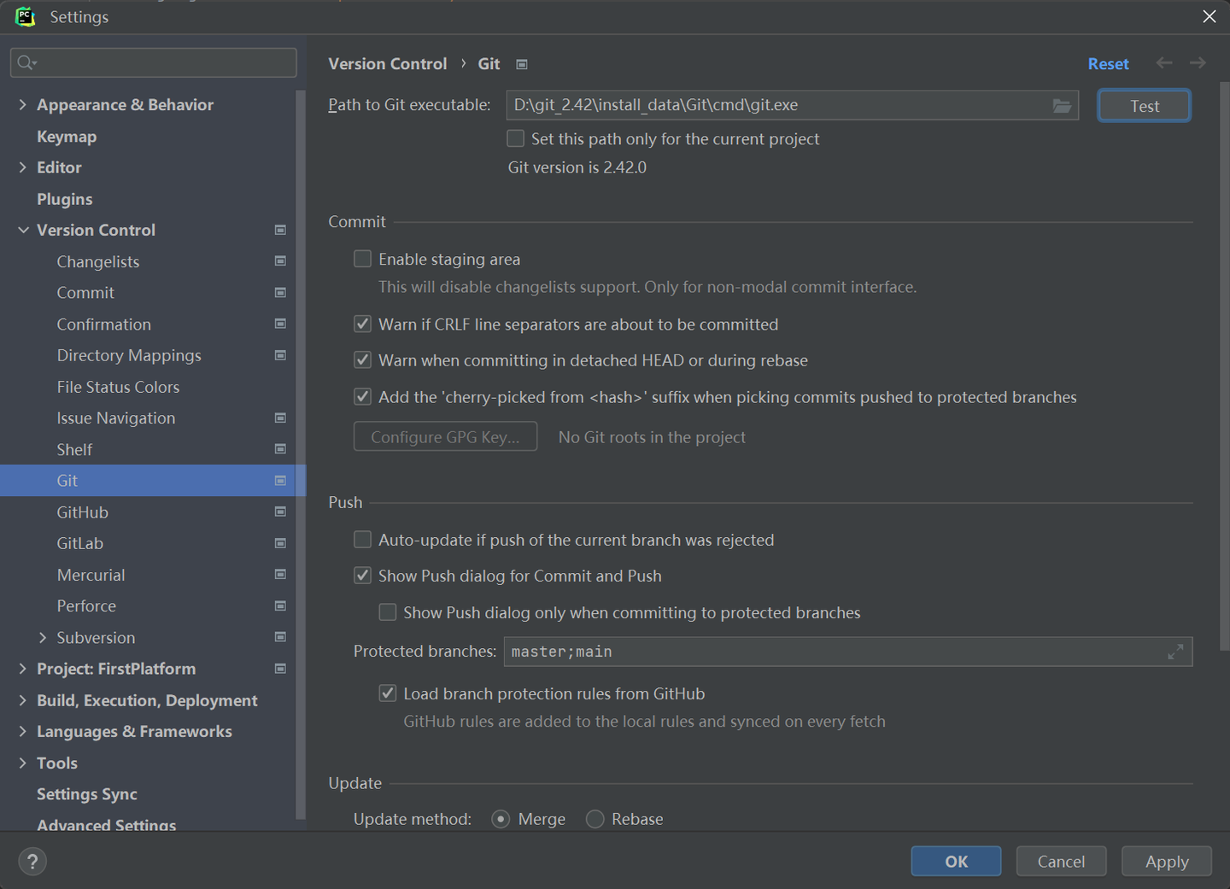Expand the Appearance & Behavior section
The height and width of the screenshot is (889, 1230).
(23, 104)
